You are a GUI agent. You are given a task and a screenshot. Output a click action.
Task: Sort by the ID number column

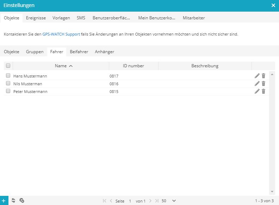click(134, 66)
